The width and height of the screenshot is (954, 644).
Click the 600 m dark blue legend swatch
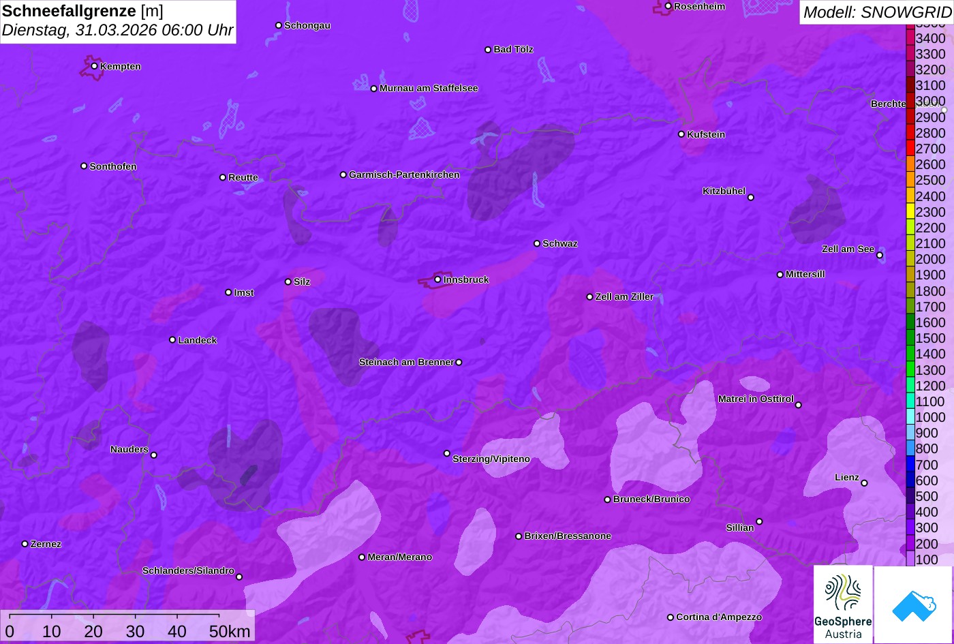[910, 480]
